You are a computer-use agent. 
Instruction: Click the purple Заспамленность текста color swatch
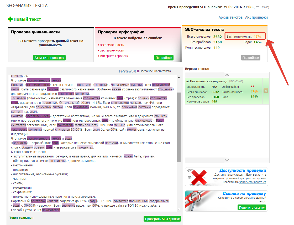pos(138,71)
